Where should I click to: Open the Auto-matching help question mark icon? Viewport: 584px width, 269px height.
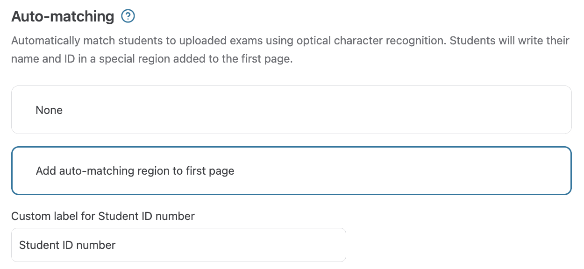[x=128, y=16]
